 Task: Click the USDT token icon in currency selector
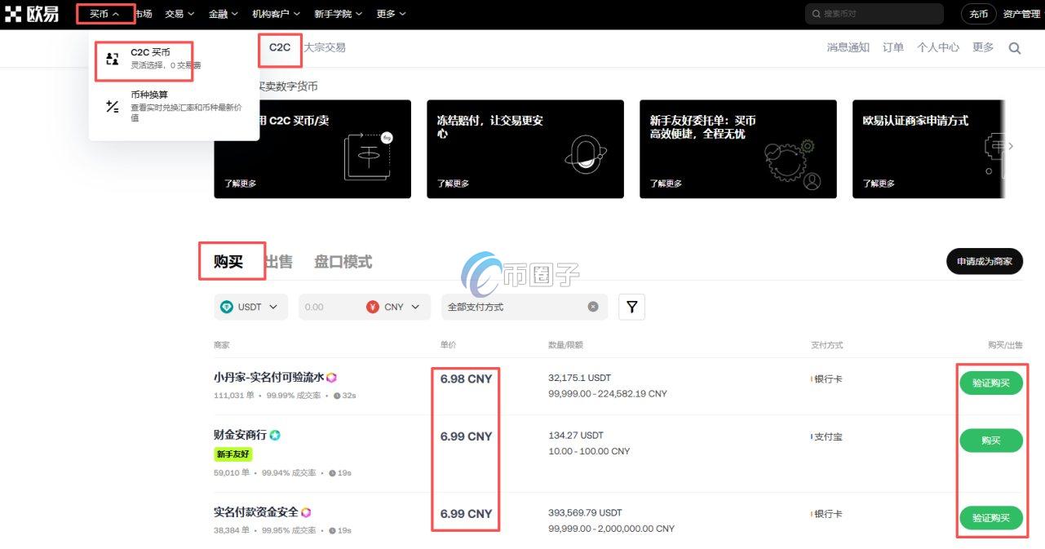click(x=227, y=306)
